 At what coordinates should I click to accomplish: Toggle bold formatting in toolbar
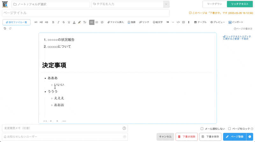click(53, 22)
